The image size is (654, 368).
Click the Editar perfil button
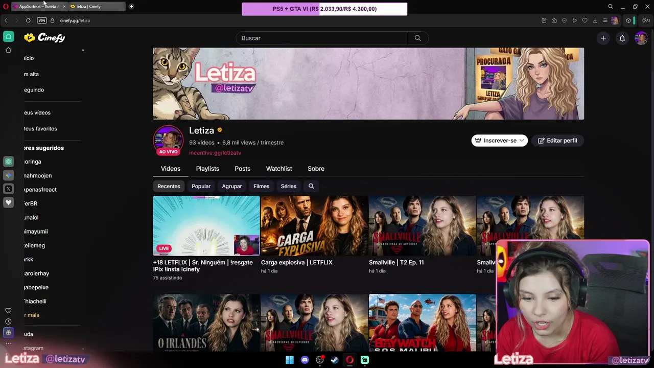pyautogui.click(x=557, y=141)
